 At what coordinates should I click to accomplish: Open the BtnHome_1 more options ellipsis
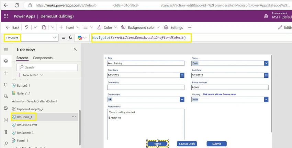pos(74,117)
